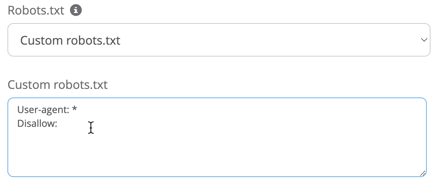Screen dimensions: 435x183
Task: Click before the 'U' in User-agent
Action: tap(18, 110)
